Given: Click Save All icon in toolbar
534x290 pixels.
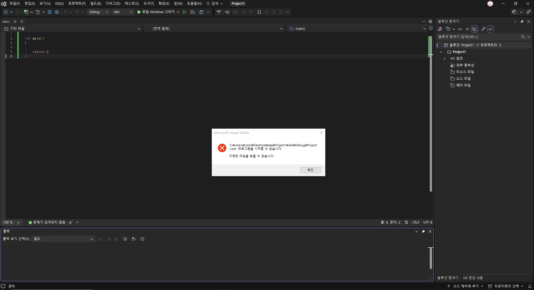Looking at the screenshot, I should (x=57, y=12).
